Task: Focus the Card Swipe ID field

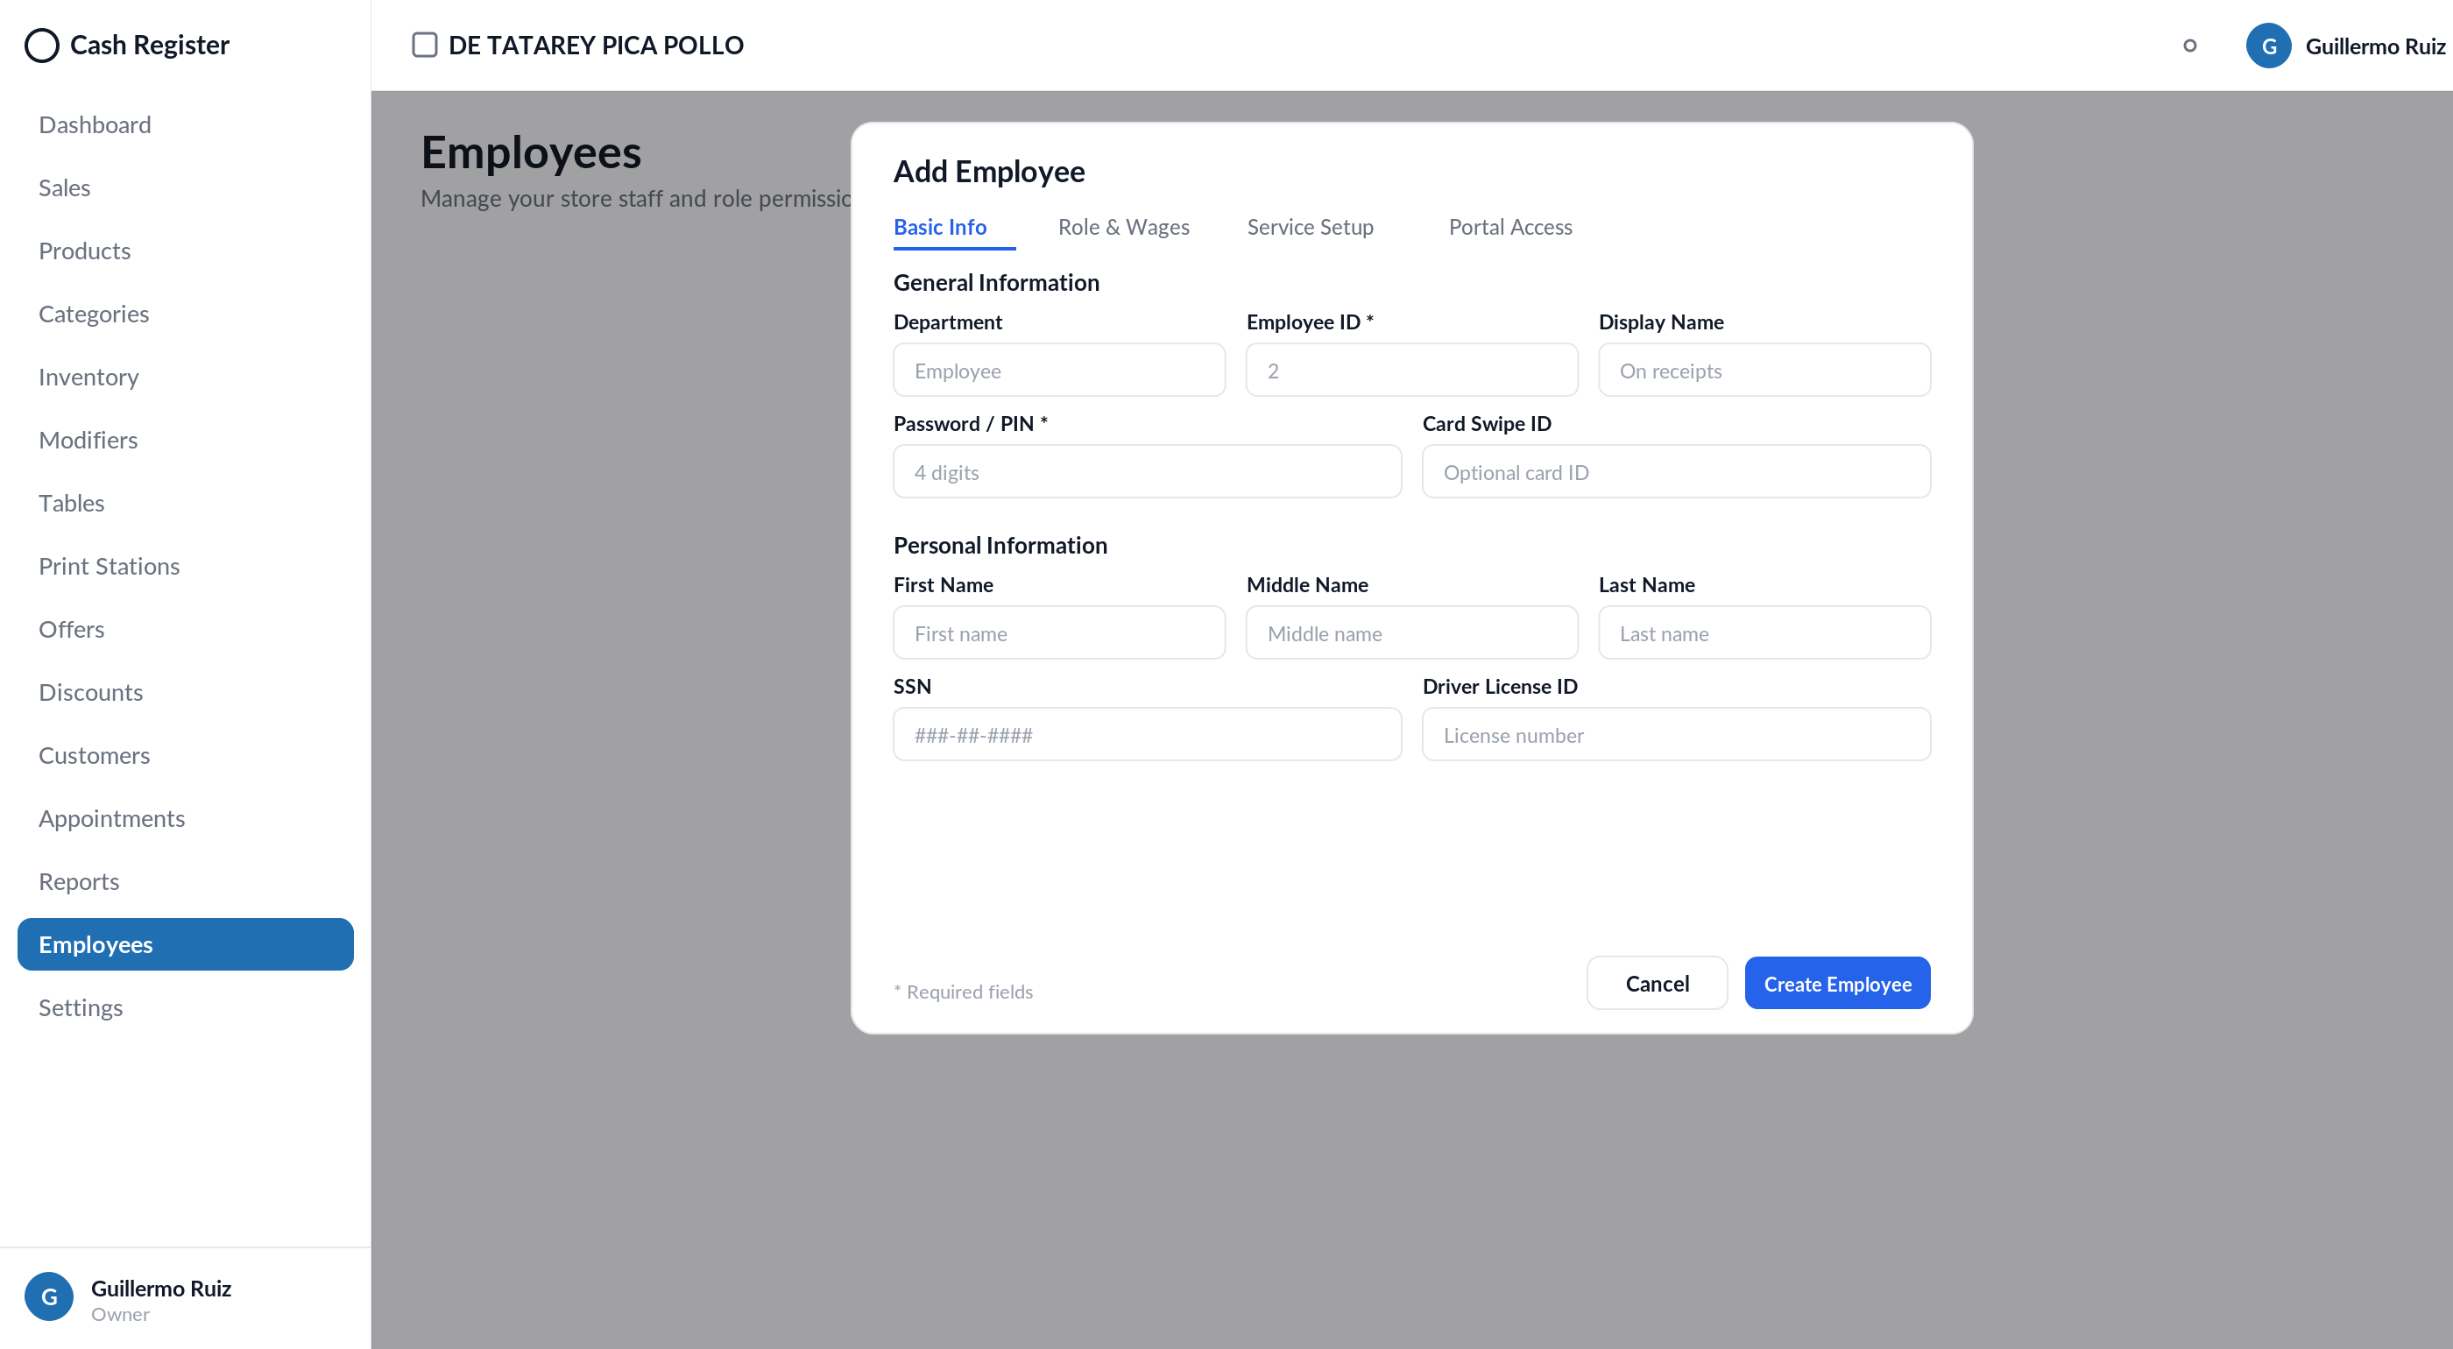Action: pos(1676,471)
